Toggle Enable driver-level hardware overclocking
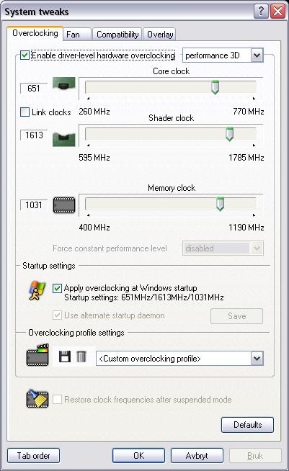Screen dimensions: 289x471 [25, 55]
